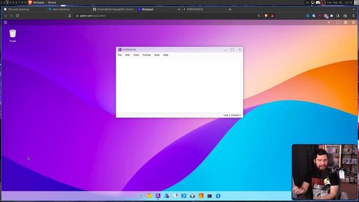
Task: Open the app grid launcher in the dock
Action: click(141, 196)
